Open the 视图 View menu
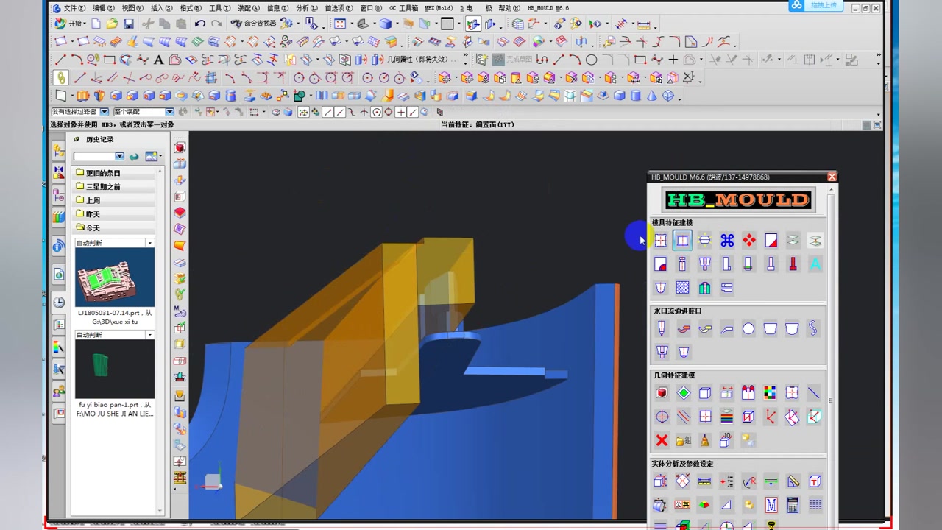 (132, 8)
